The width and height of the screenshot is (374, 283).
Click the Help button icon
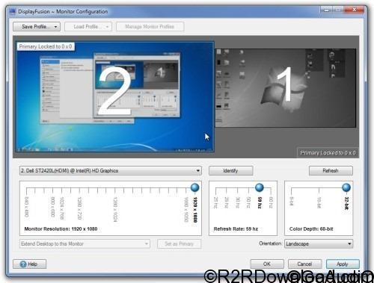(x=23, y=264)
